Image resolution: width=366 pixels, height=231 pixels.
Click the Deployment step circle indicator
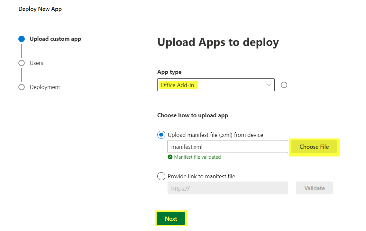click(x=22, y=87)
